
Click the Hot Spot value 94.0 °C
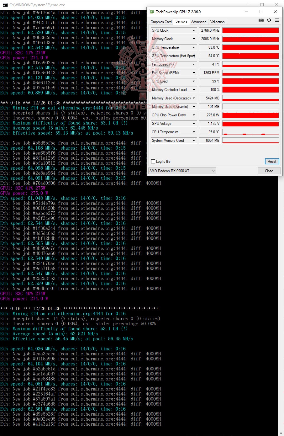coord(210,56)
